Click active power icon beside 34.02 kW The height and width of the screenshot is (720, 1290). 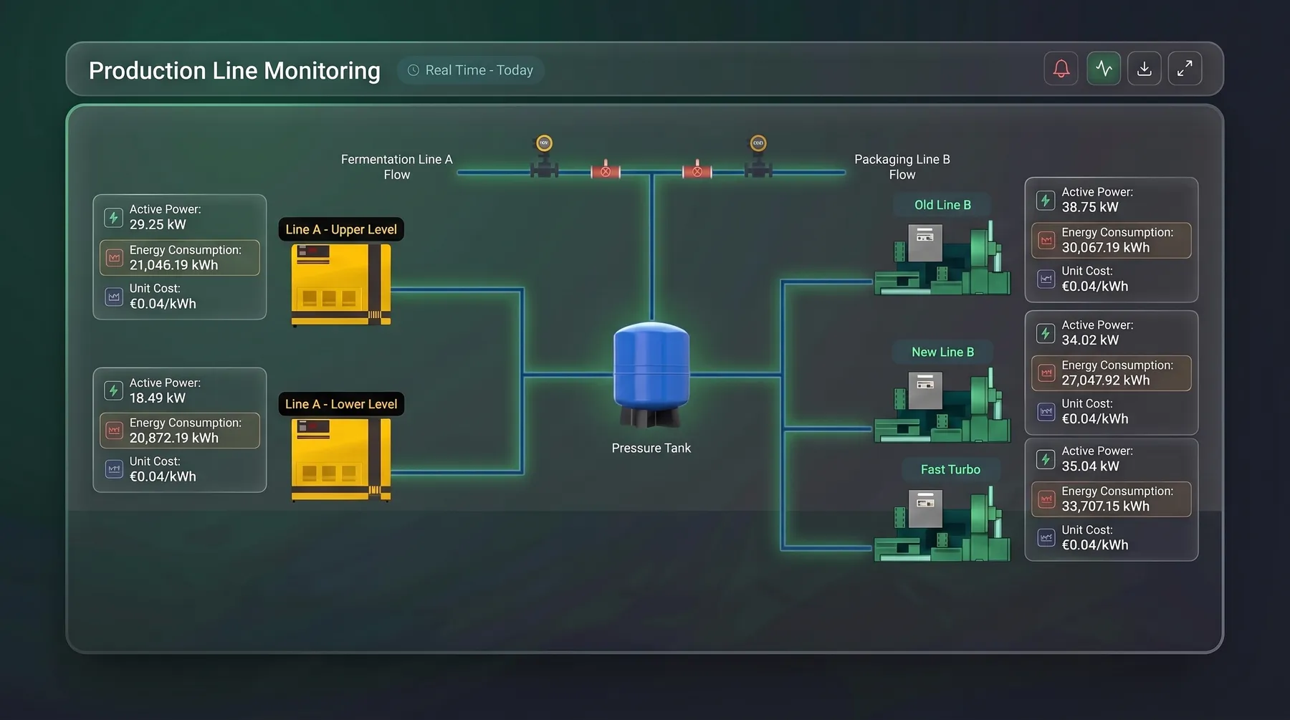tap(1046, 333)
